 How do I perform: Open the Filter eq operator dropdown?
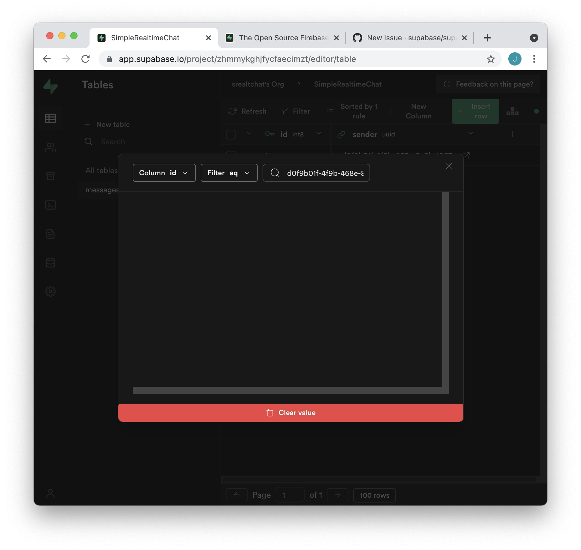click(229, 173)
